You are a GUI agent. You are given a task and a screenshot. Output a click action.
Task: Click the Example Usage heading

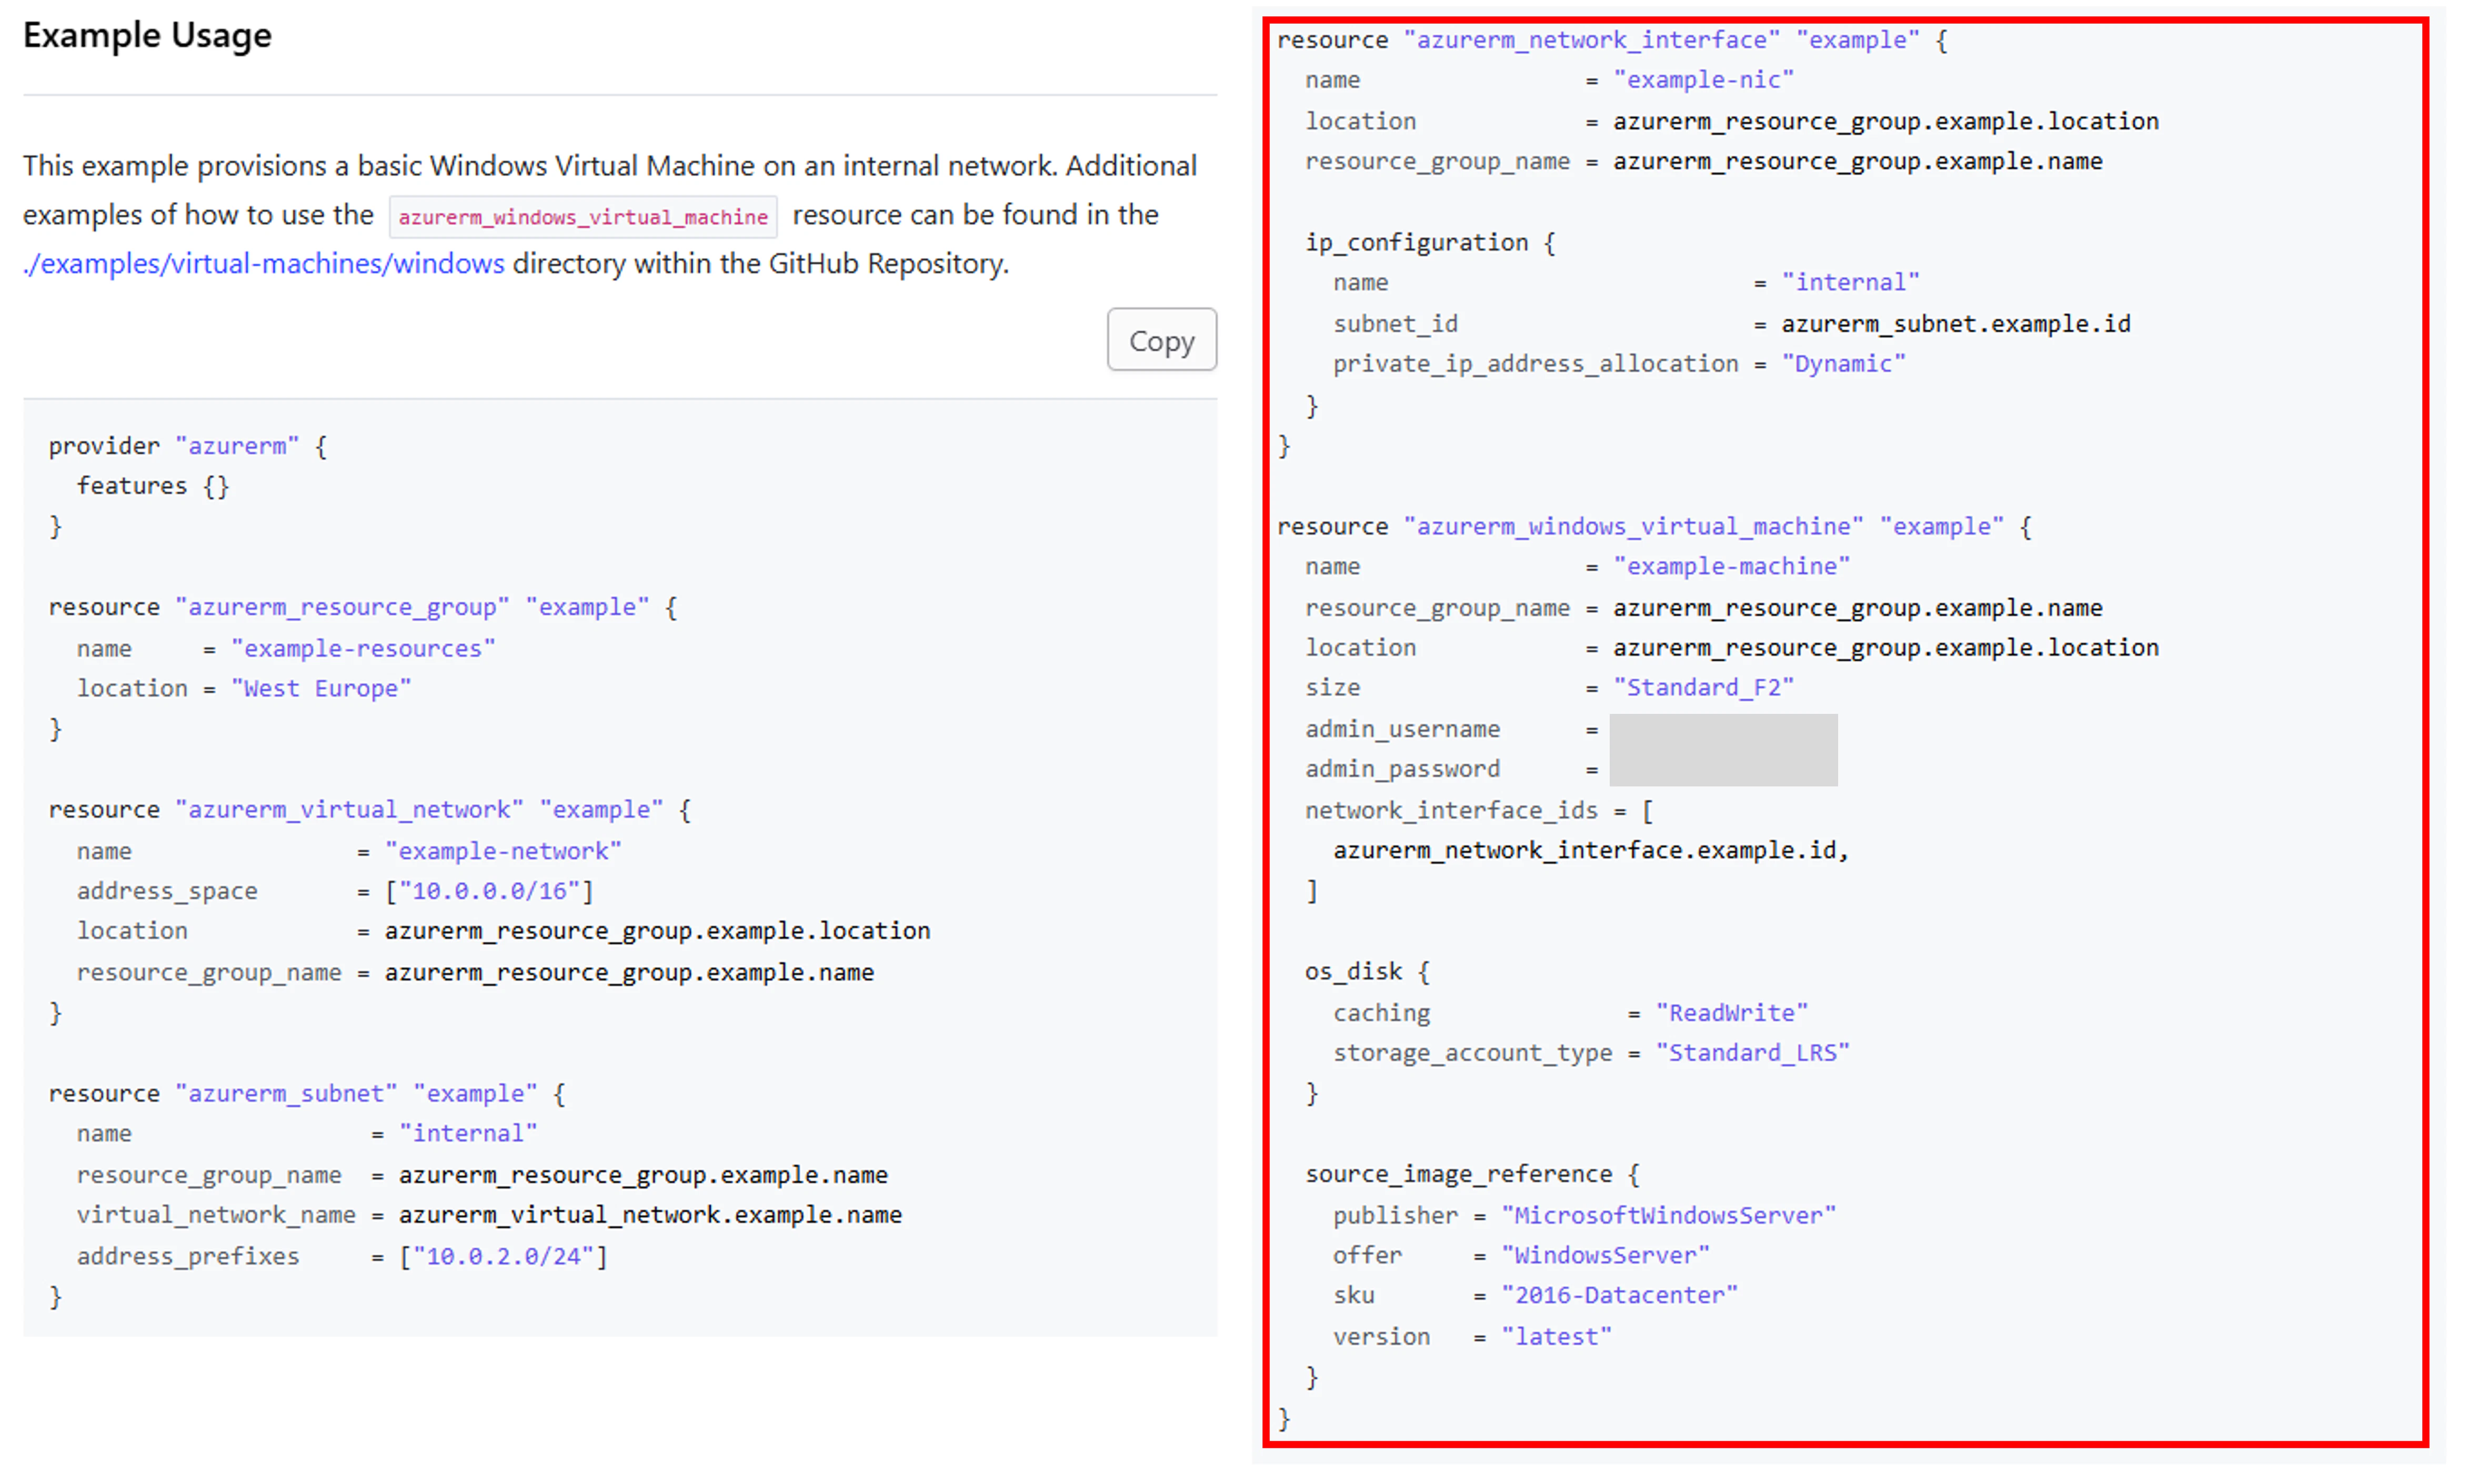[x=147, y=36]
